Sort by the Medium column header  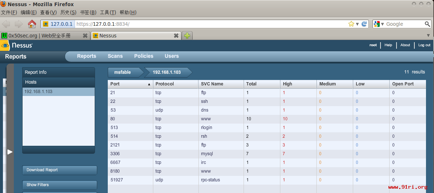pos(335,84)
